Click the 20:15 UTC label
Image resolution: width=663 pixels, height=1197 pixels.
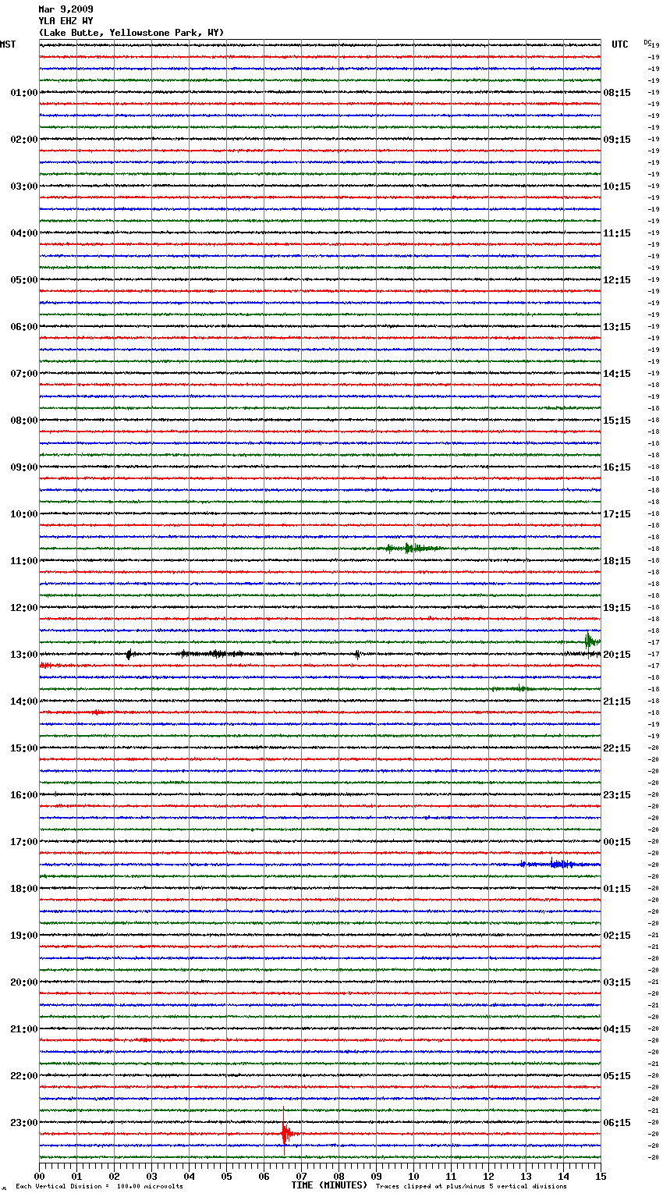point(617,655)
